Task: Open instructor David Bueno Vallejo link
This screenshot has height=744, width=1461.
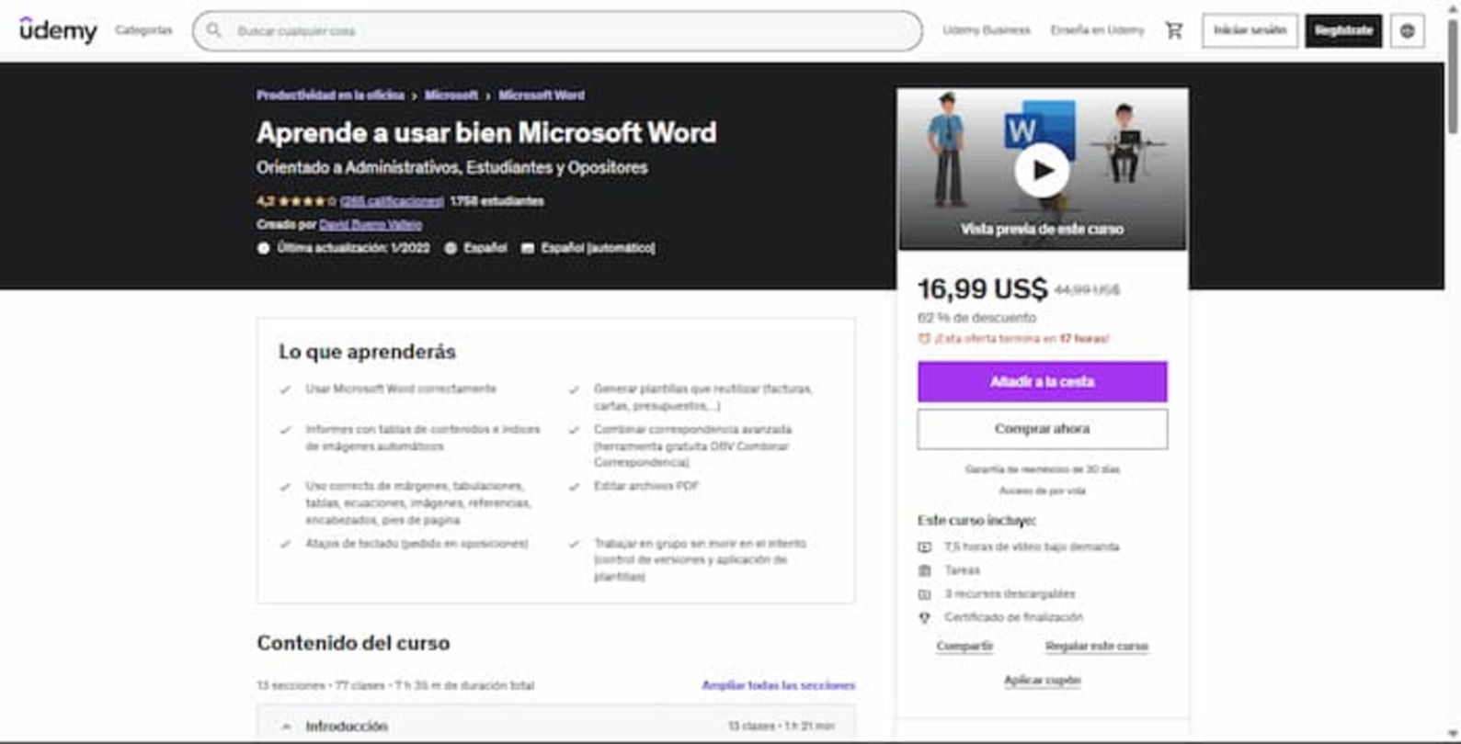Action: [x=371, y=224]
